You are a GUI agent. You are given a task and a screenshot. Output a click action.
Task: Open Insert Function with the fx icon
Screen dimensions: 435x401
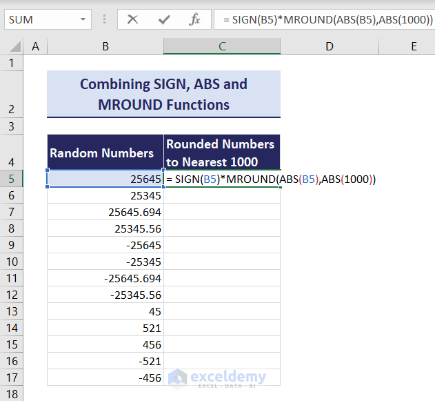(x=195, y=19)
